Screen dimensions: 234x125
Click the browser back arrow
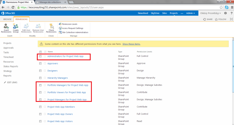3,7
